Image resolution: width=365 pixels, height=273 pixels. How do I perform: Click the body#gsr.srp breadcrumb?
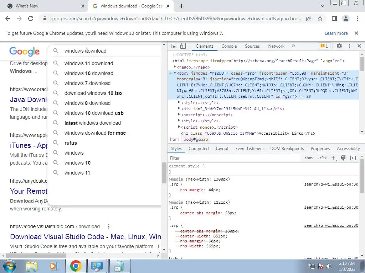coord(196,139)
